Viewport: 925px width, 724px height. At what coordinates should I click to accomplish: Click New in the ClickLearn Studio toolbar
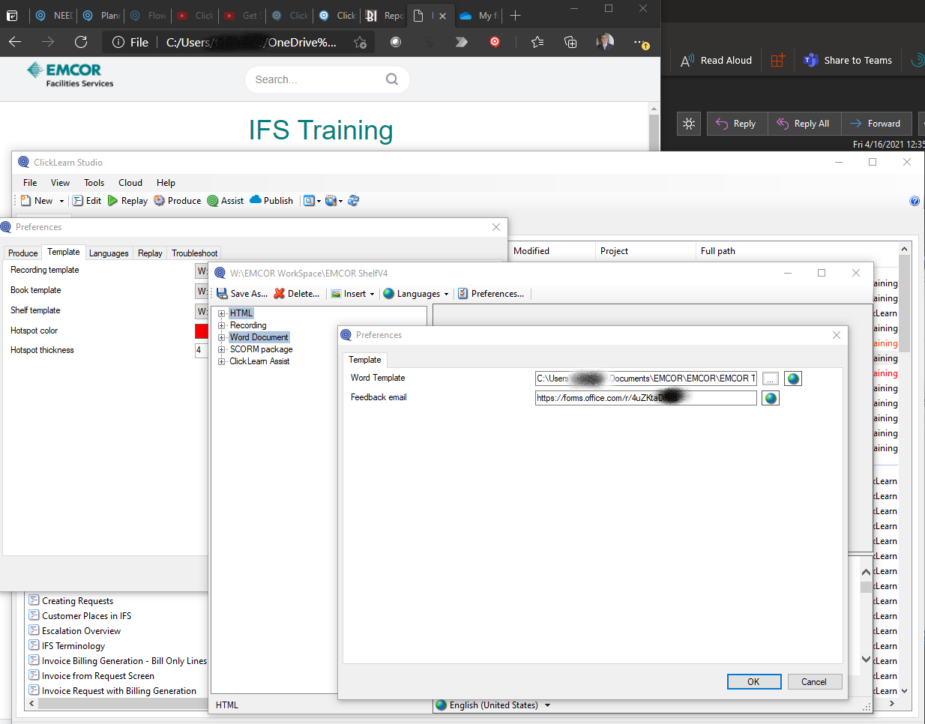[37, 201]
